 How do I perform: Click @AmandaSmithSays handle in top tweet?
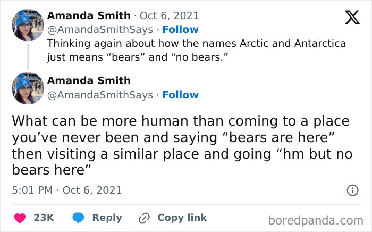(x=100, y=29)
